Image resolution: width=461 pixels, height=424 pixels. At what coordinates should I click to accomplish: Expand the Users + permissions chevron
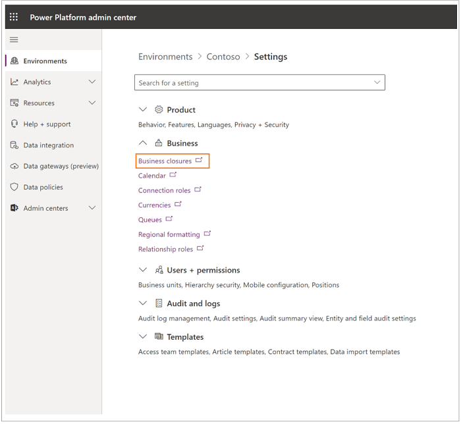[x=143, y=270]
